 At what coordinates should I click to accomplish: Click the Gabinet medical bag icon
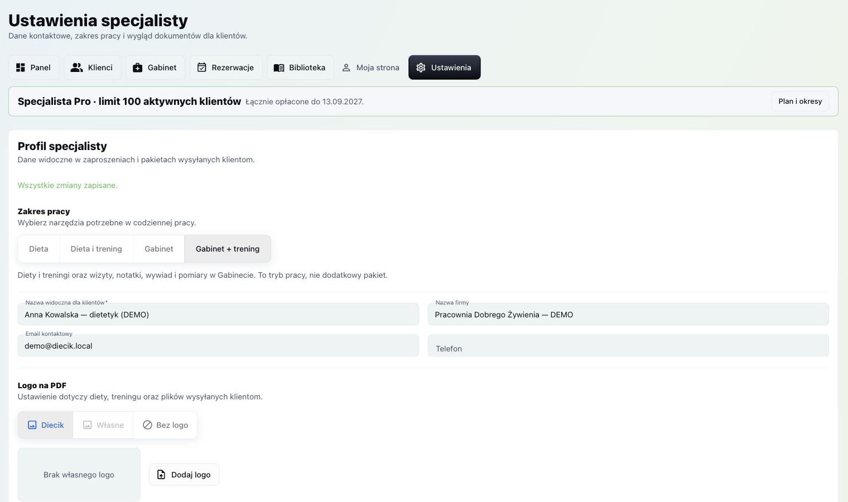coord(137,67)
